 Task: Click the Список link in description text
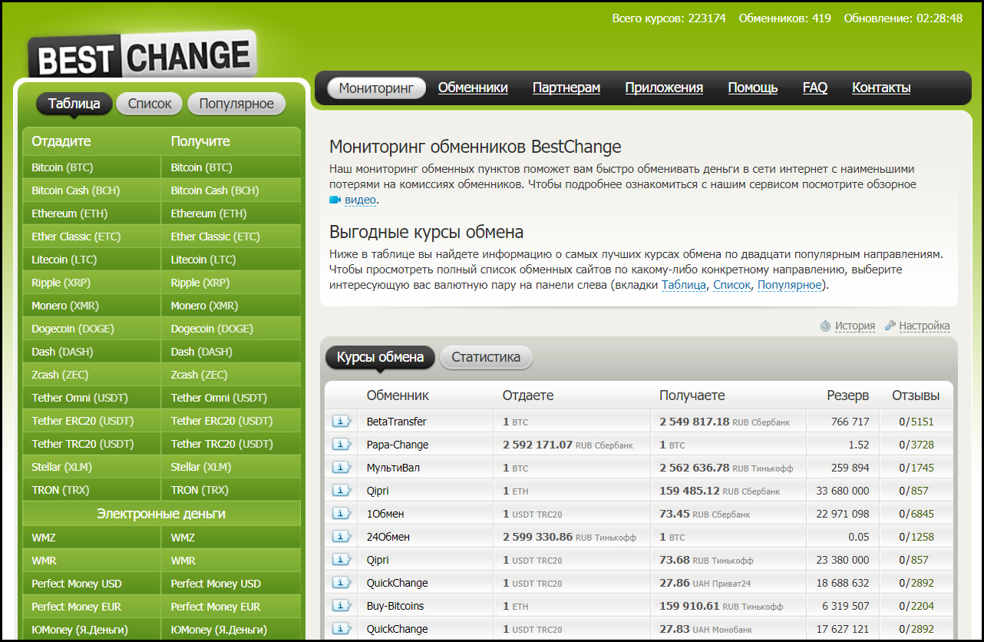[x=731, y=285]
